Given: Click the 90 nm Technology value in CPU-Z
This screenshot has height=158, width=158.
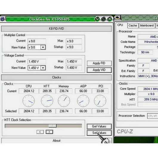Looking at the screenshot, I should click(x=145, y=52).
